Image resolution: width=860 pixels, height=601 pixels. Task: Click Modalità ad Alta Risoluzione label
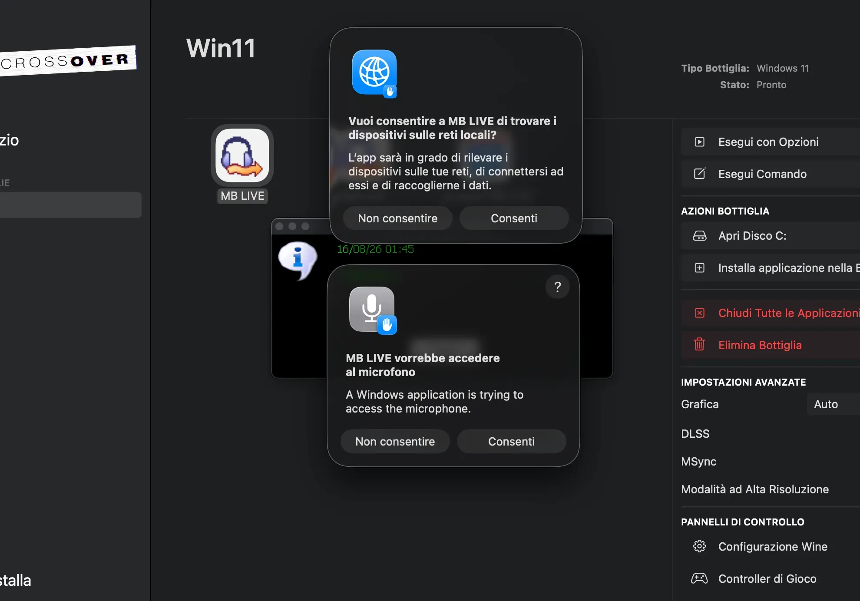755,489
